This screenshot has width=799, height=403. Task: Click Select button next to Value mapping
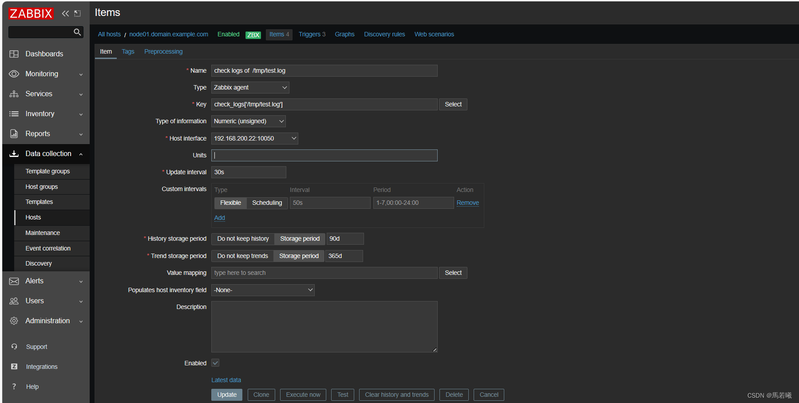pyautogui.click(x=453, y=273)
